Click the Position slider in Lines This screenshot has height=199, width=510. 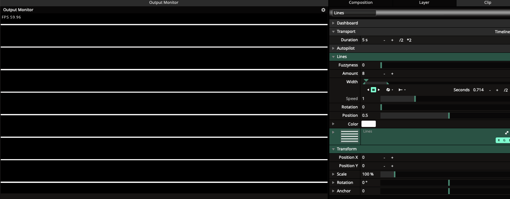444,115
